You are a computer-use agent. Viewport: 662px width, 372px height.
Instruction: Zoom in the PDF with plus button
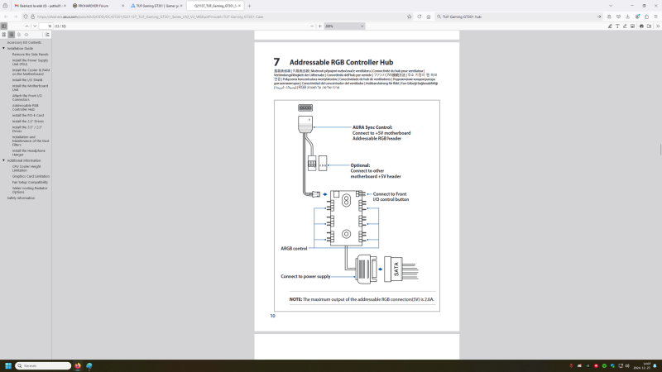coord(319,26)
